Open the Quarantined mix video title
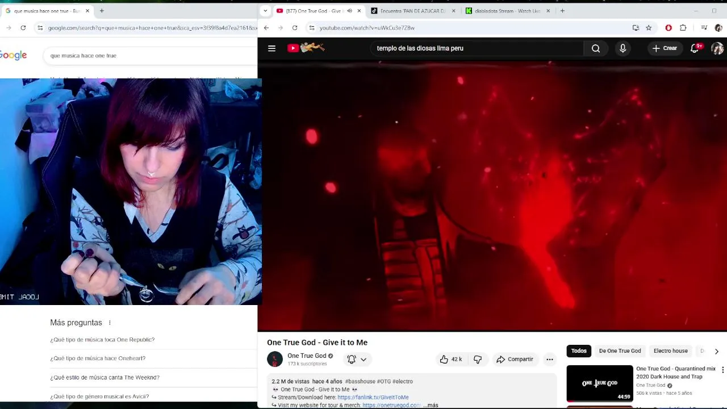 pos(676,373)
